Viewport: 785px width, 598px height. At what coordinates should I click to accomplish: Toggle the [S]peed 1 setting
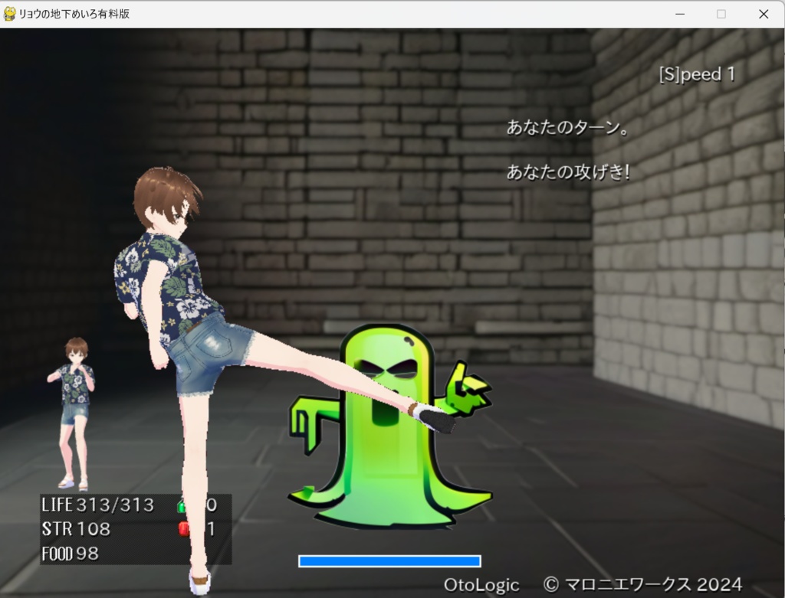click(698, 74)
